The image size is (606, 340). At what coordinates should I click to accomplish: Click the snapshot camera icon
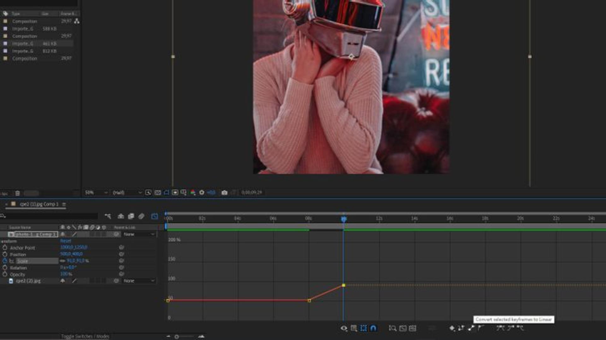point(224,192)
